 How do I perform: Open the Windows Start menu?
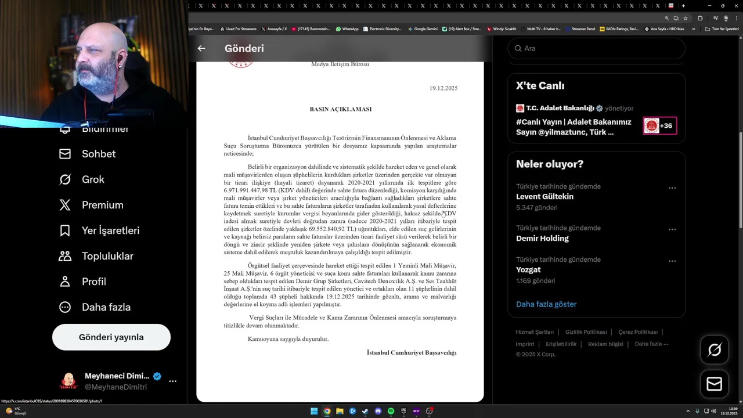click(x=314, y=411)
